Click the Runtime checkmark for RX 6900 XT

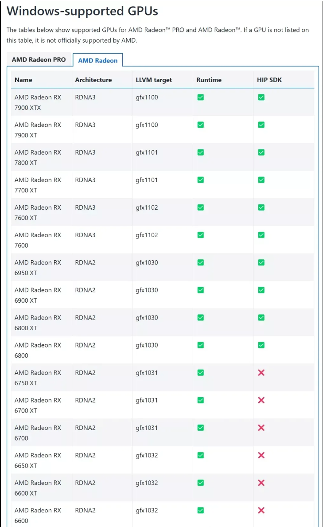(201, 290)
